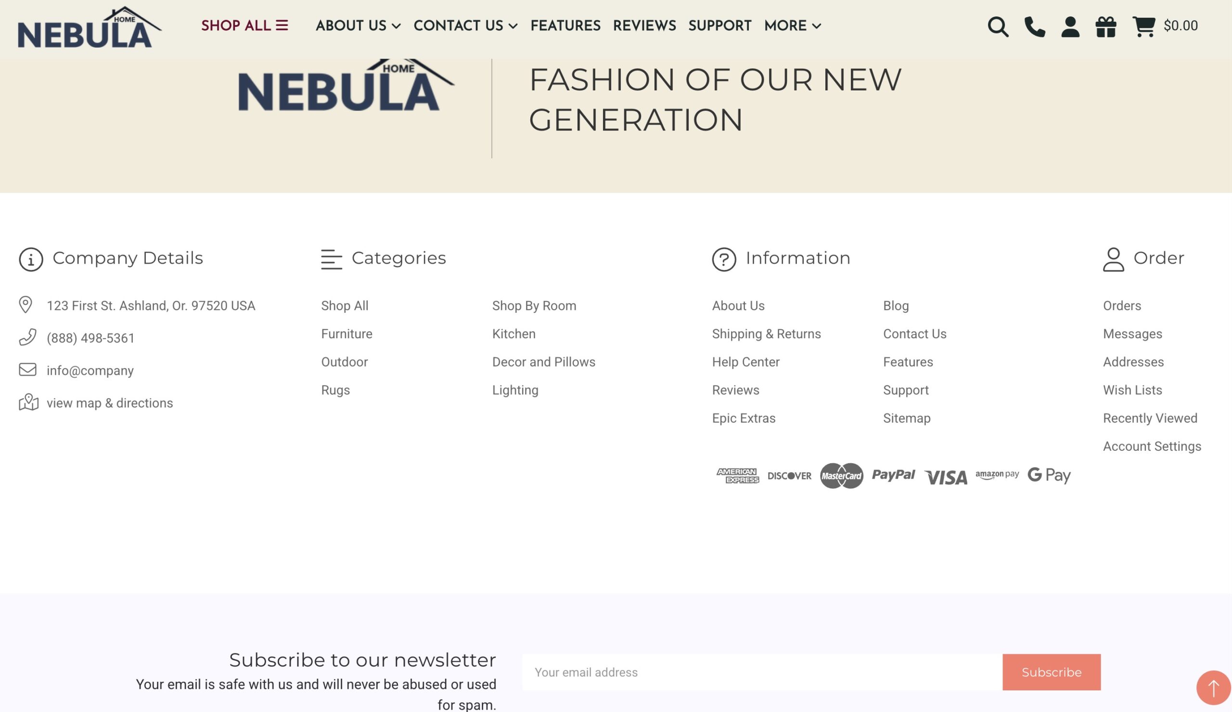Open the shopping cart icon
This screenshot has width=1232, height=712.
point(1143,26)
